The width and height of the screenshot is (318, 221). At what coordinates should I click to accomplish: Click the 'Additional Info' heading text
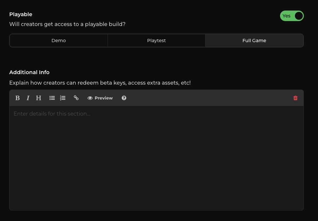[x=29, y=72]
